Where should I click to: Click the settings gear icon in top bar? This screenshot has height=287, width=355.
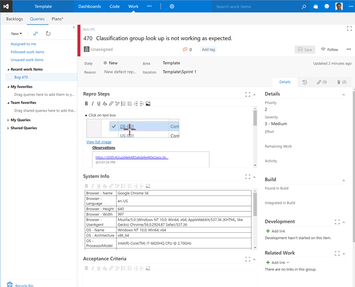(172, 7)
